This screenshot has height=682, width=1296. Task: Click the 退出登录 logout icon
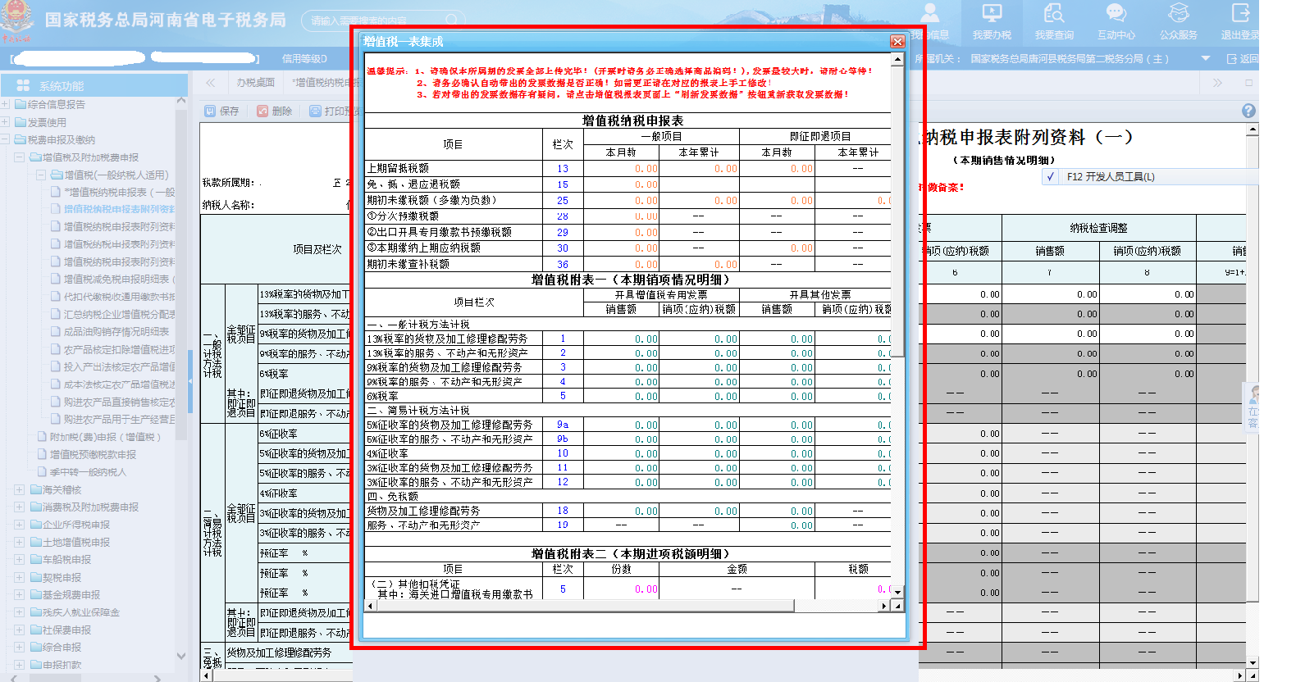[x=1239, y=20]
